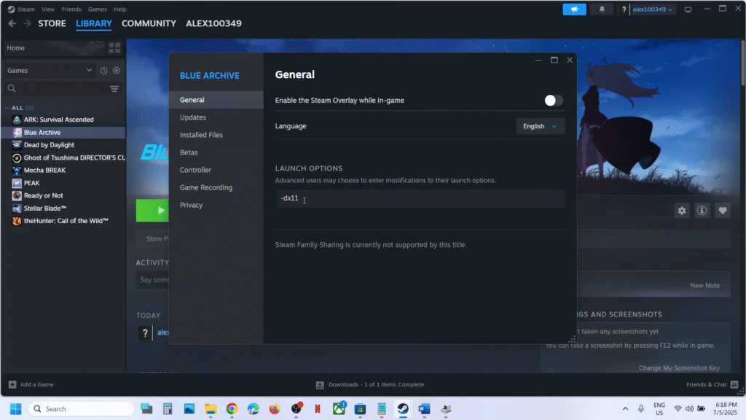Open File Explorer from the taskbar
This screenshot has width=746, height=420.
click(x=211, y=408)
